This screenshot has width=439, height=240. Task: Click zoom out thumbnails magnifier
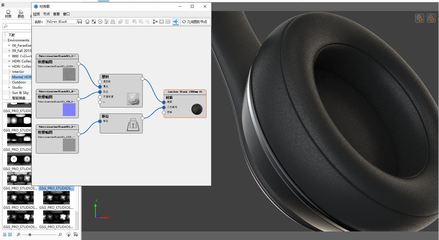pyautogui.click(x=19, y=234)
